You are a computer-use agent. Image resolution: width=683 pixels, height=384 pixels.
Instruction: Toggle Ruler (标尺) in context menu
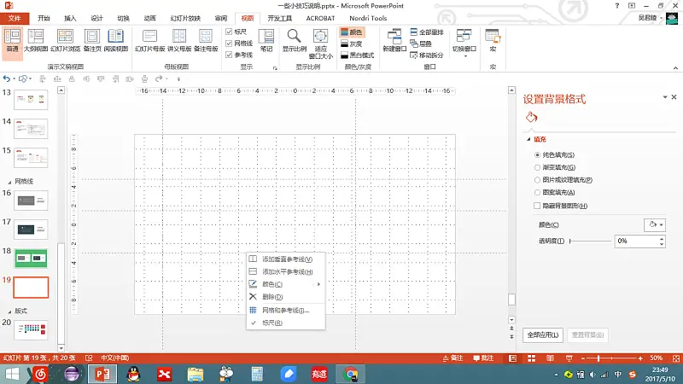285,323
